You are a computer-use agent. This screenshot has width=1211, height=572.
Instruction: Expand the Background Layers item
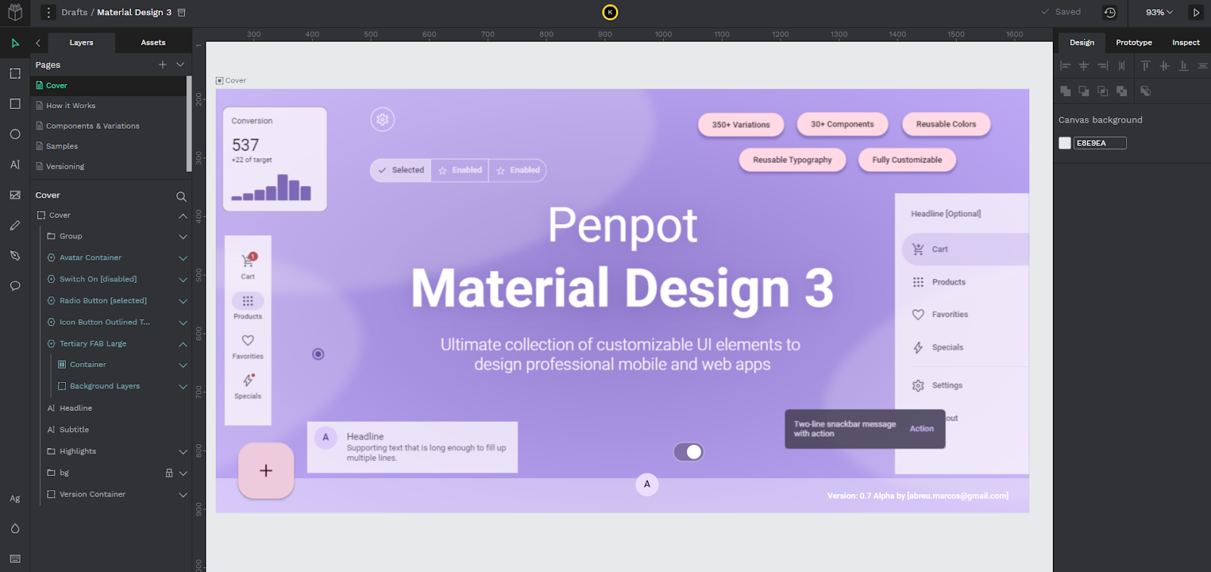(182, 387)
